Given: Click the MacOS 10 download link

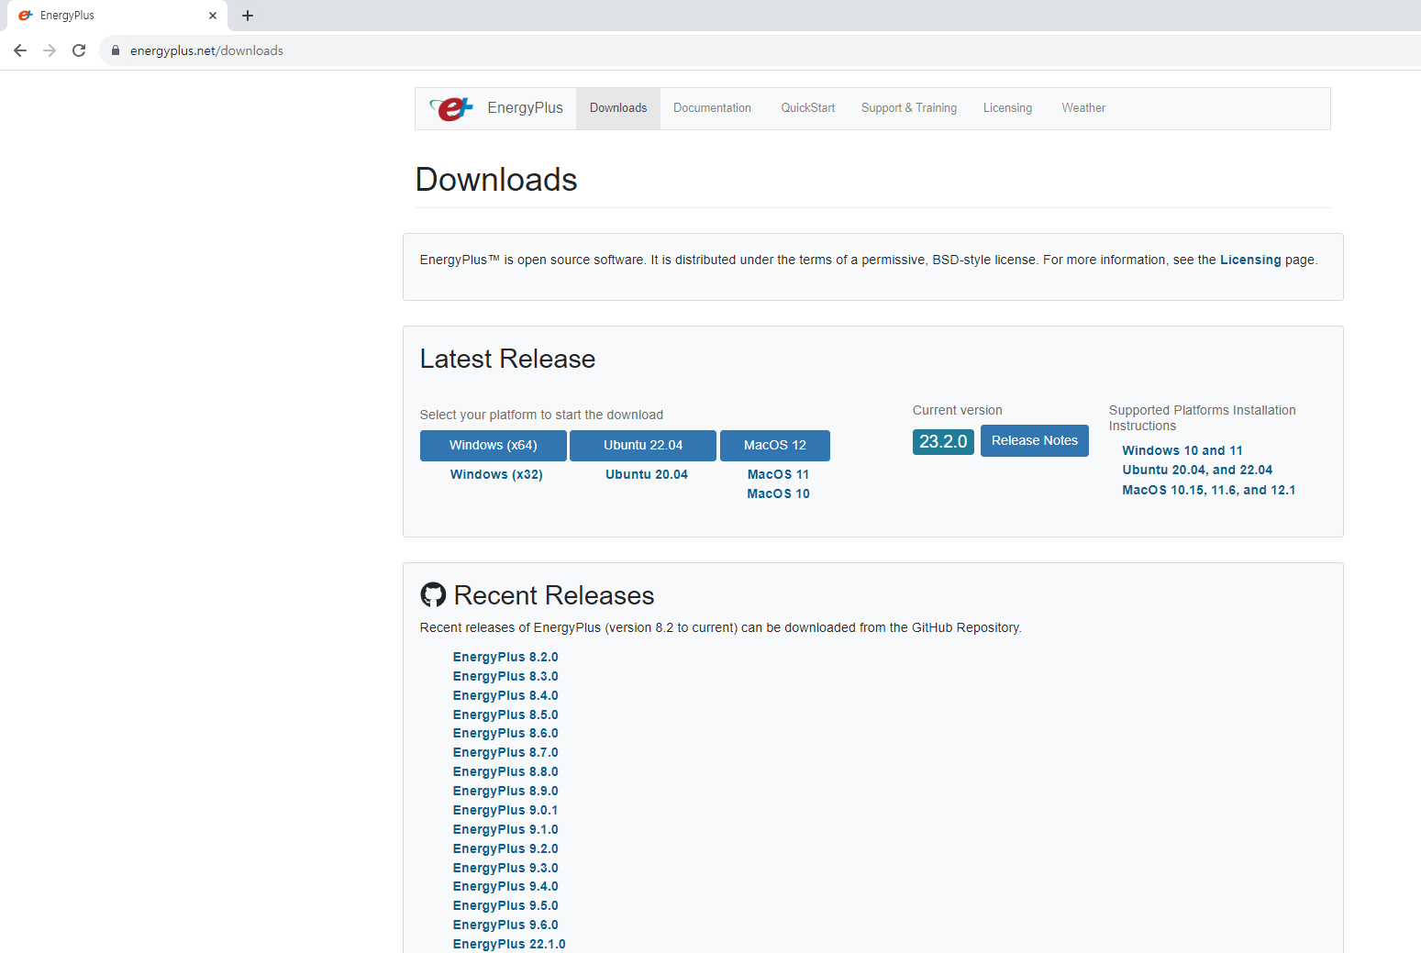Looking at the screenshot, I should click(x=779, y=493).
